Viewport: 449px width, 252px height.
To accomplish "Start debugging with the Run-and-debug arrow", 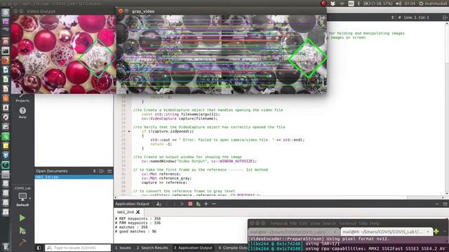I will pos(22,230).
